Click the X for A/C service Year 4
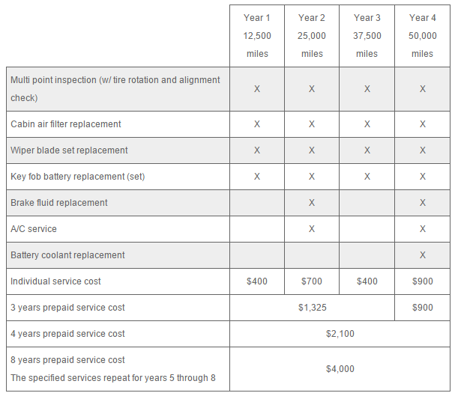This screenshot has width=452, height=393. pyautogui.click(x=423, y=229)
